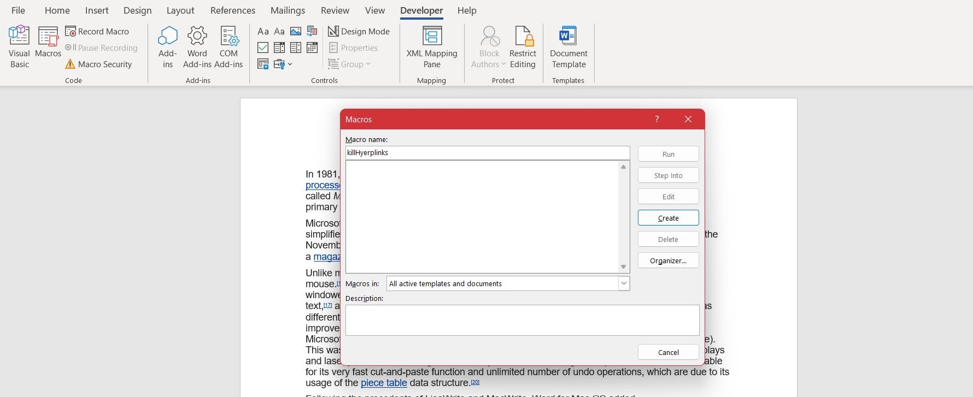Switch to the Review tab
Screen dimensions: 973x397
coord(335,10)
